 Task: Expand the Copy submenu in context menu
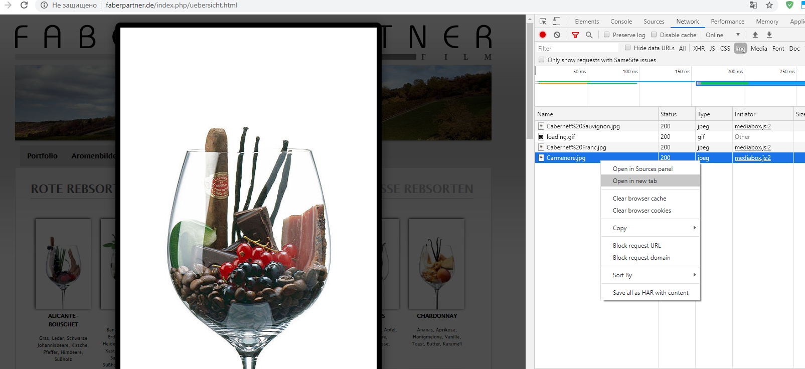pyautogui.click(x=650, y=228)
